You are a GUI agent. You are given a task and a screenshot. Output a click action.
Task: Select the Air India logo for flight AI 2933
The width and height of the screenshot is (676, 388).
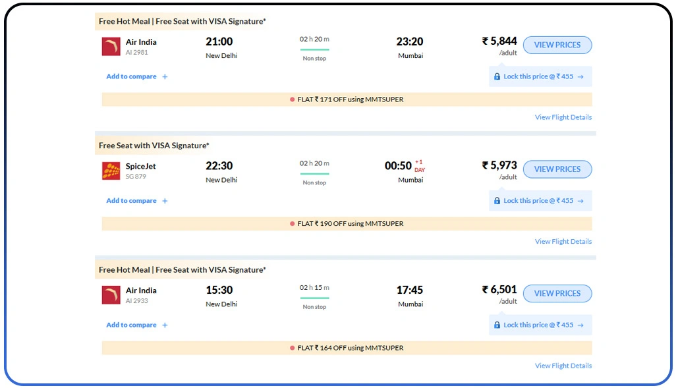pos(110,294)
